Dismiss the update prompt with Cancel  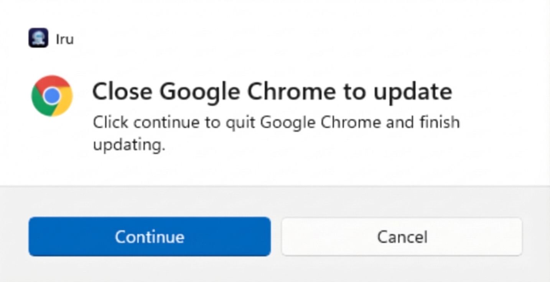(x=402, y=236)
